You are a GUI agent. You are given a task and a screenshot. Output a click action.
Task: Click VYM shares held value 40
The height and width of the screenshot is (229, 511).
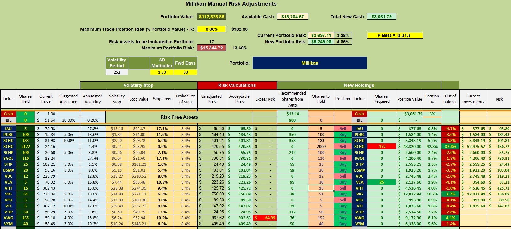click(x=25, y=224)
